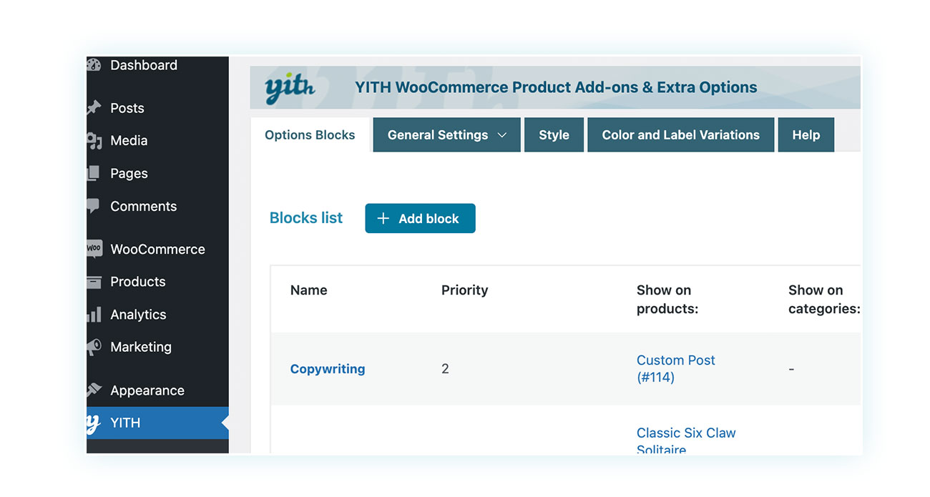This screenshot has height=497, width=930.
Task: Click the Comments speech bubble icon
Action: point(94,206)
